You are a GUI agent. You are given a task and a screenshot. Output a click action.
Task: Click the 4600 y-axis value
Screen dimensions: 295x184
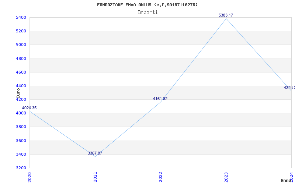21,72
